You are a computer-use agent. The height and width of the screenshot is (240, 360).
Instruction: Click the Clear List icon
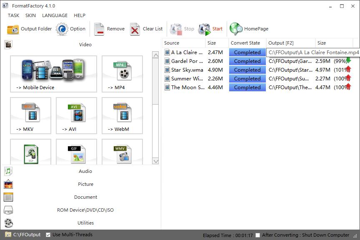135,29
